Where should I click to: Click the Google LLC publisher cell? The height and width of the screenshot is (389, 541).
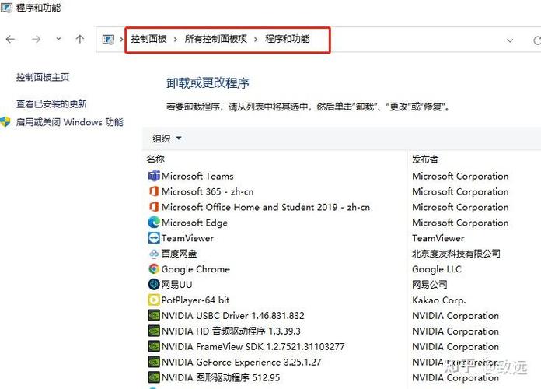click(x=437, y=269)
